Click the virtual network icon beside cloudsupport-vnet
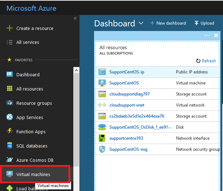 pos(102,105)
